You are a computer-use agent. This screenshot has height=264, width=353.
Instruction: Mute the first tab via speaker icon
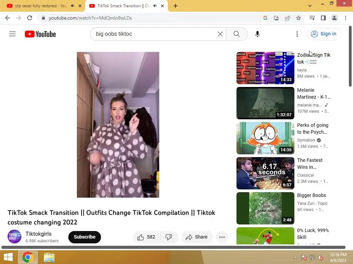pyautogui.click(x=72, y=6)
